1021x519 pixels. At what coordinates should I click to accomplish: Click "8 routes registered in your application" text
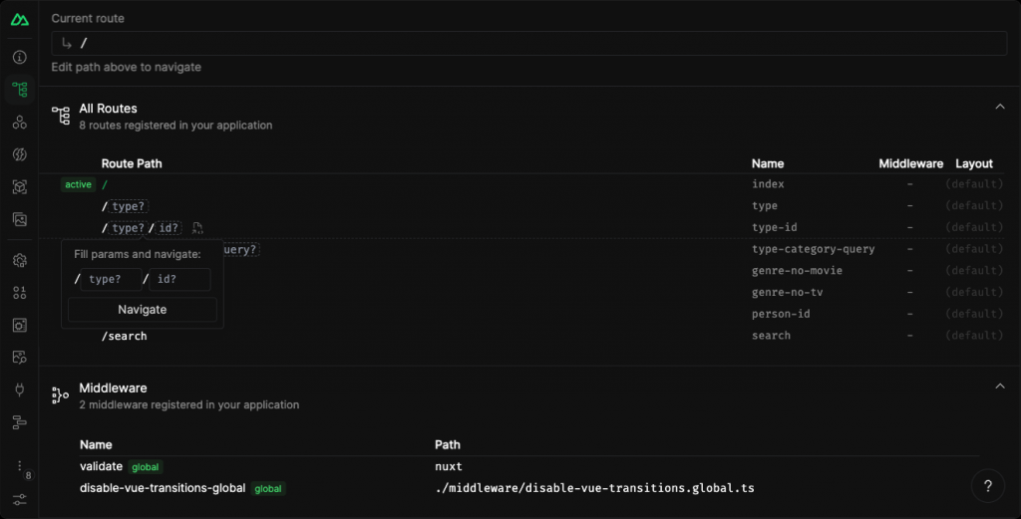175,125
